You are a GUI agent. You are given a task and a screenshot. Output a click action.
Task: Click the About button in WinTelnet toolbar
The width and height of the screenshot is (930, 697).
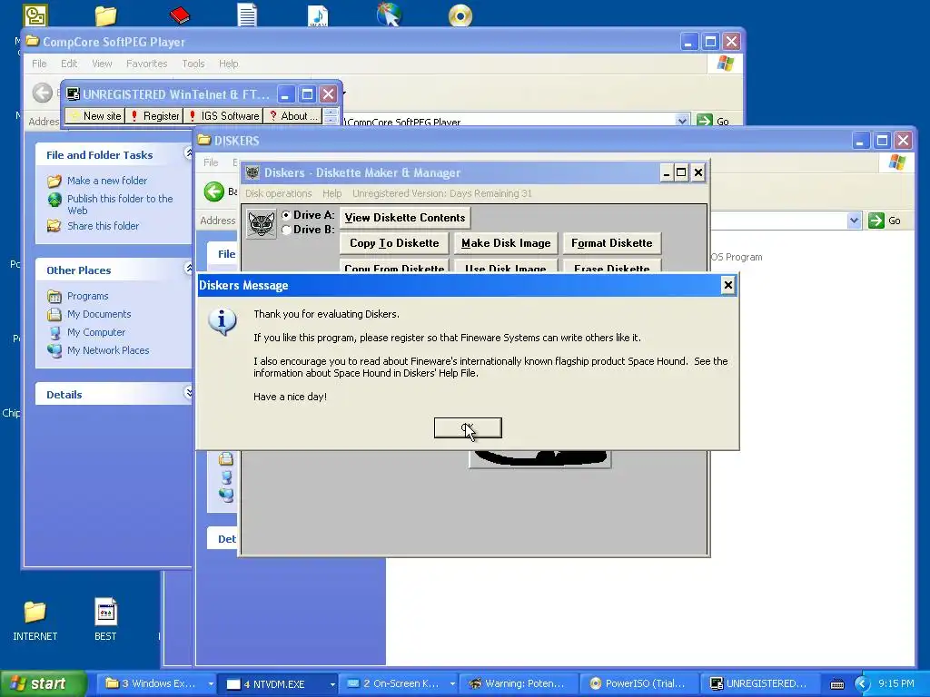click(x=292, y=116)
